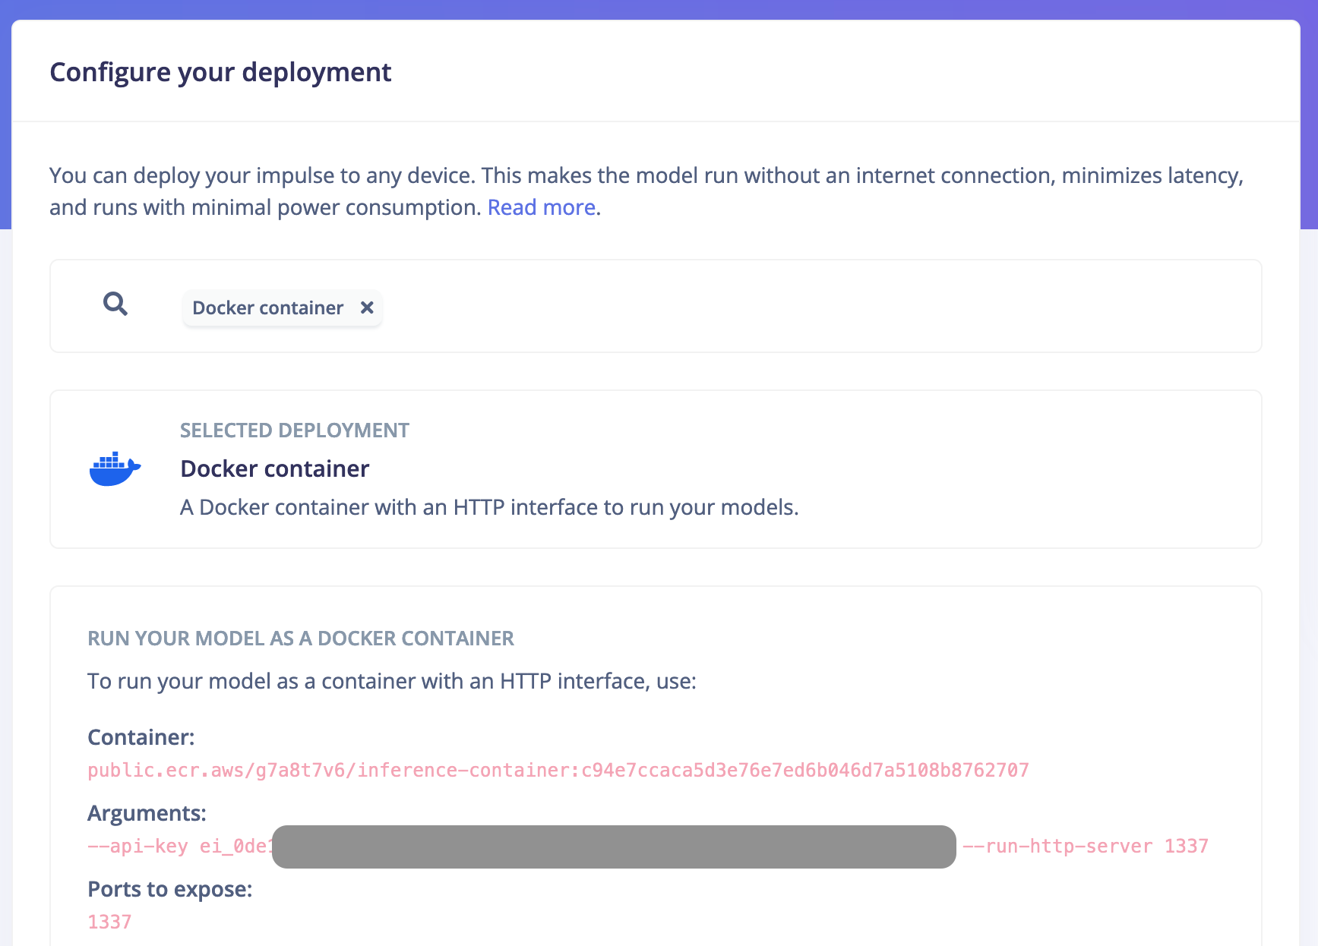Click the Arguments: label
This screenshot has height=946, width=1318.
point(147,813)
